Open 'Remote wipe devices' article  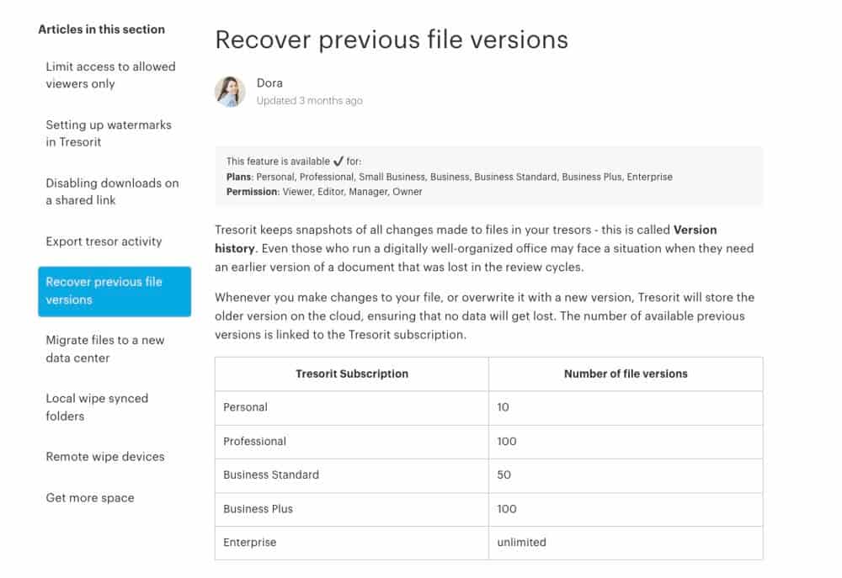click(x=105, y=457)
